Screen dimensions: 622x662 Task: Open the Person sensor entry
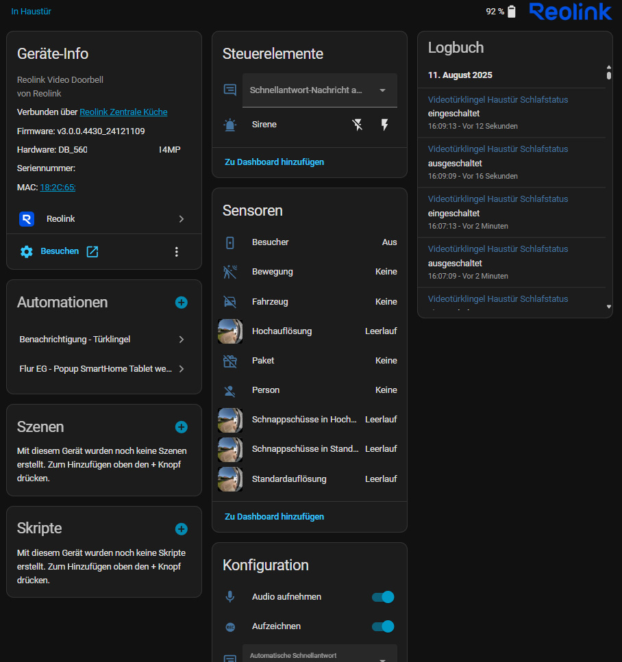(310, 390)
